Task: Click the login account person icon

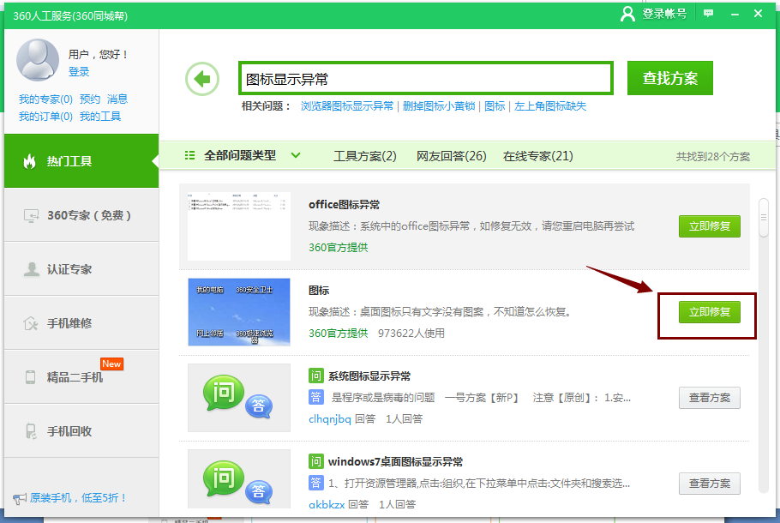Action: tap(627, 14)
